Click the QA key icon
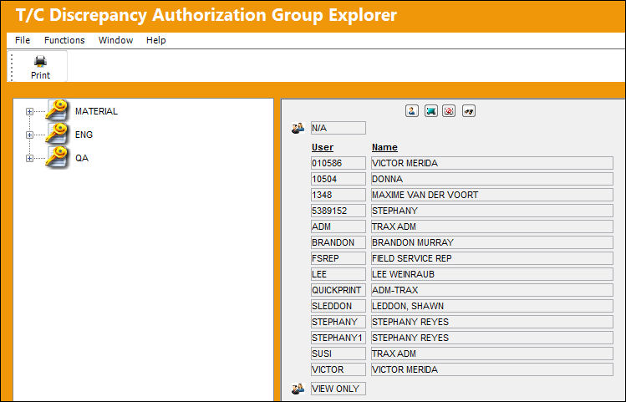The image size is (626, 402). (56, 157)
